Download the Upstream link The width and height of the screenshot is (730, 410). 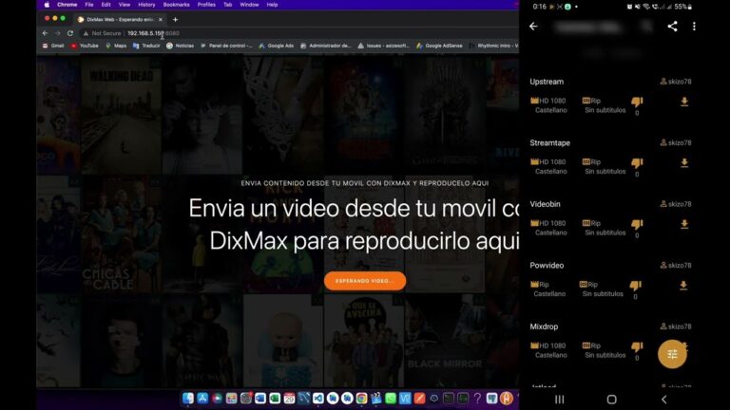(684, 102)
